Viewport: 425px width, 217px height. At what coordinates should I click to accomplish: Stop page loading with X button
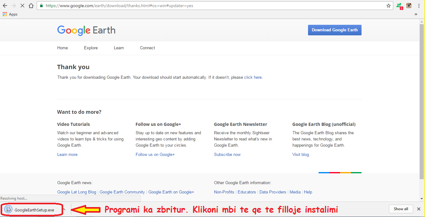(x=22, y=6)
